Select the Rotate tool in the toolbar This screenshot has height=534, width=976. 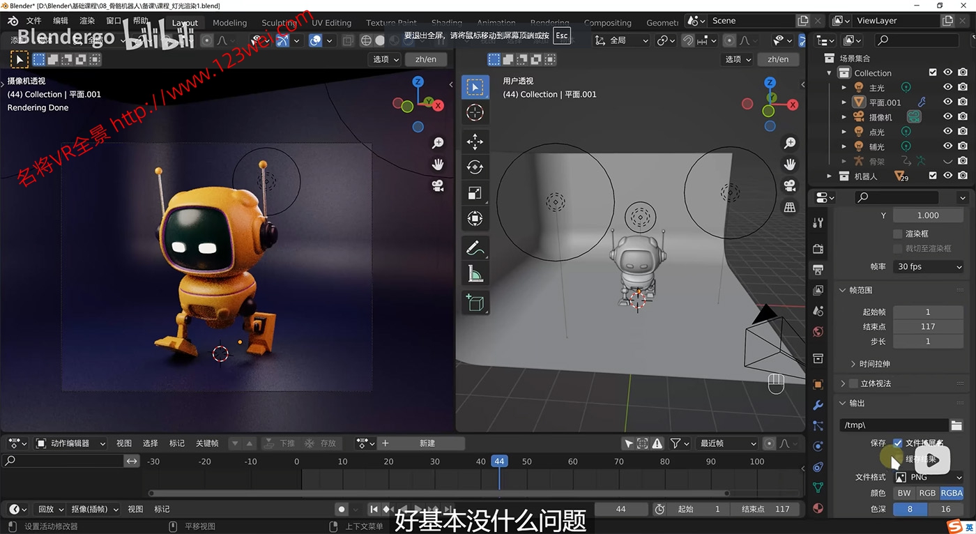pyautogui.click(x=475, y=167)
